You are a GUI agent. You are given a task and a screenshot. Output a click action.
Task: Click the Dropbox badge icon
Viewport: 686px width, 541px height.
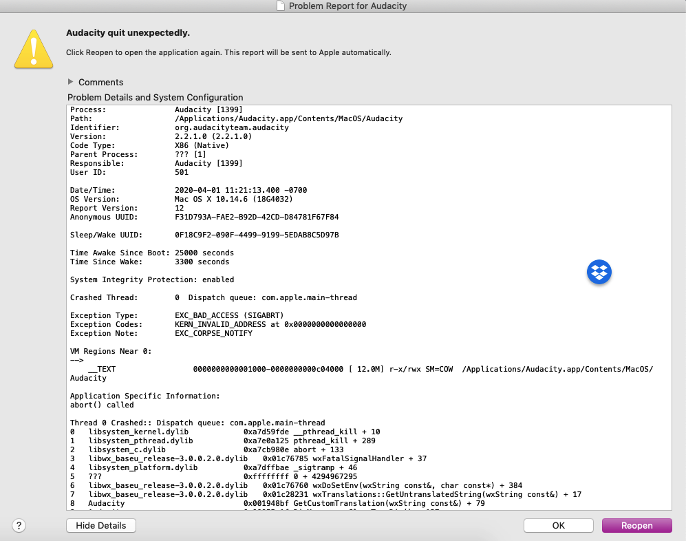click(599, 272)
